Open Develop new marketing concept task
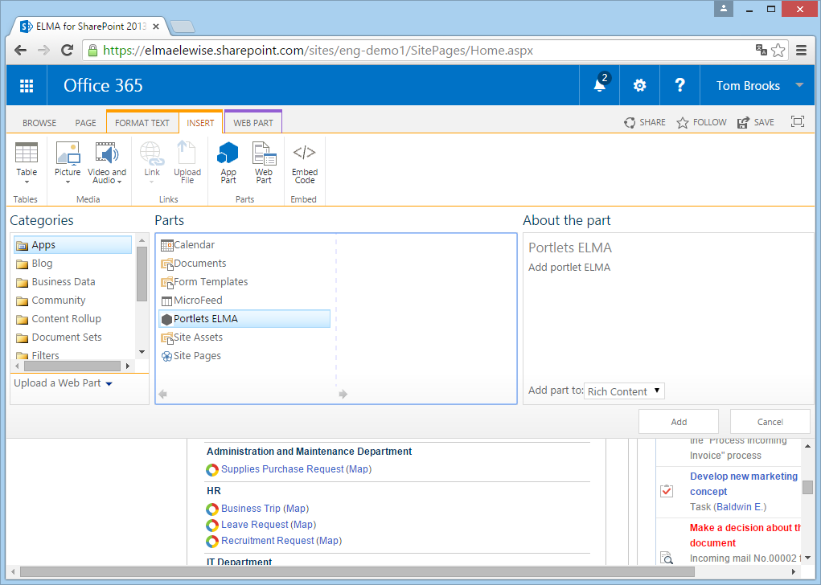This screenshot has height=585, width=821. 744,484
